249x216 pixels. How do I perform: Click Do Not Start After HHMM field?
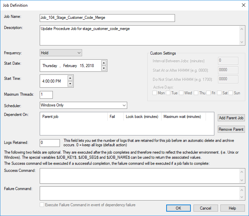[228, 79]
